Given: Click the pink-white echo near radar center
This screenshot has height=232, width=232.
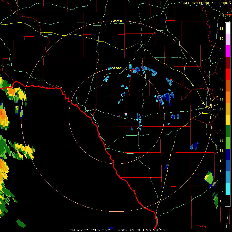Looking at the screenshot, I should point(126,114).
